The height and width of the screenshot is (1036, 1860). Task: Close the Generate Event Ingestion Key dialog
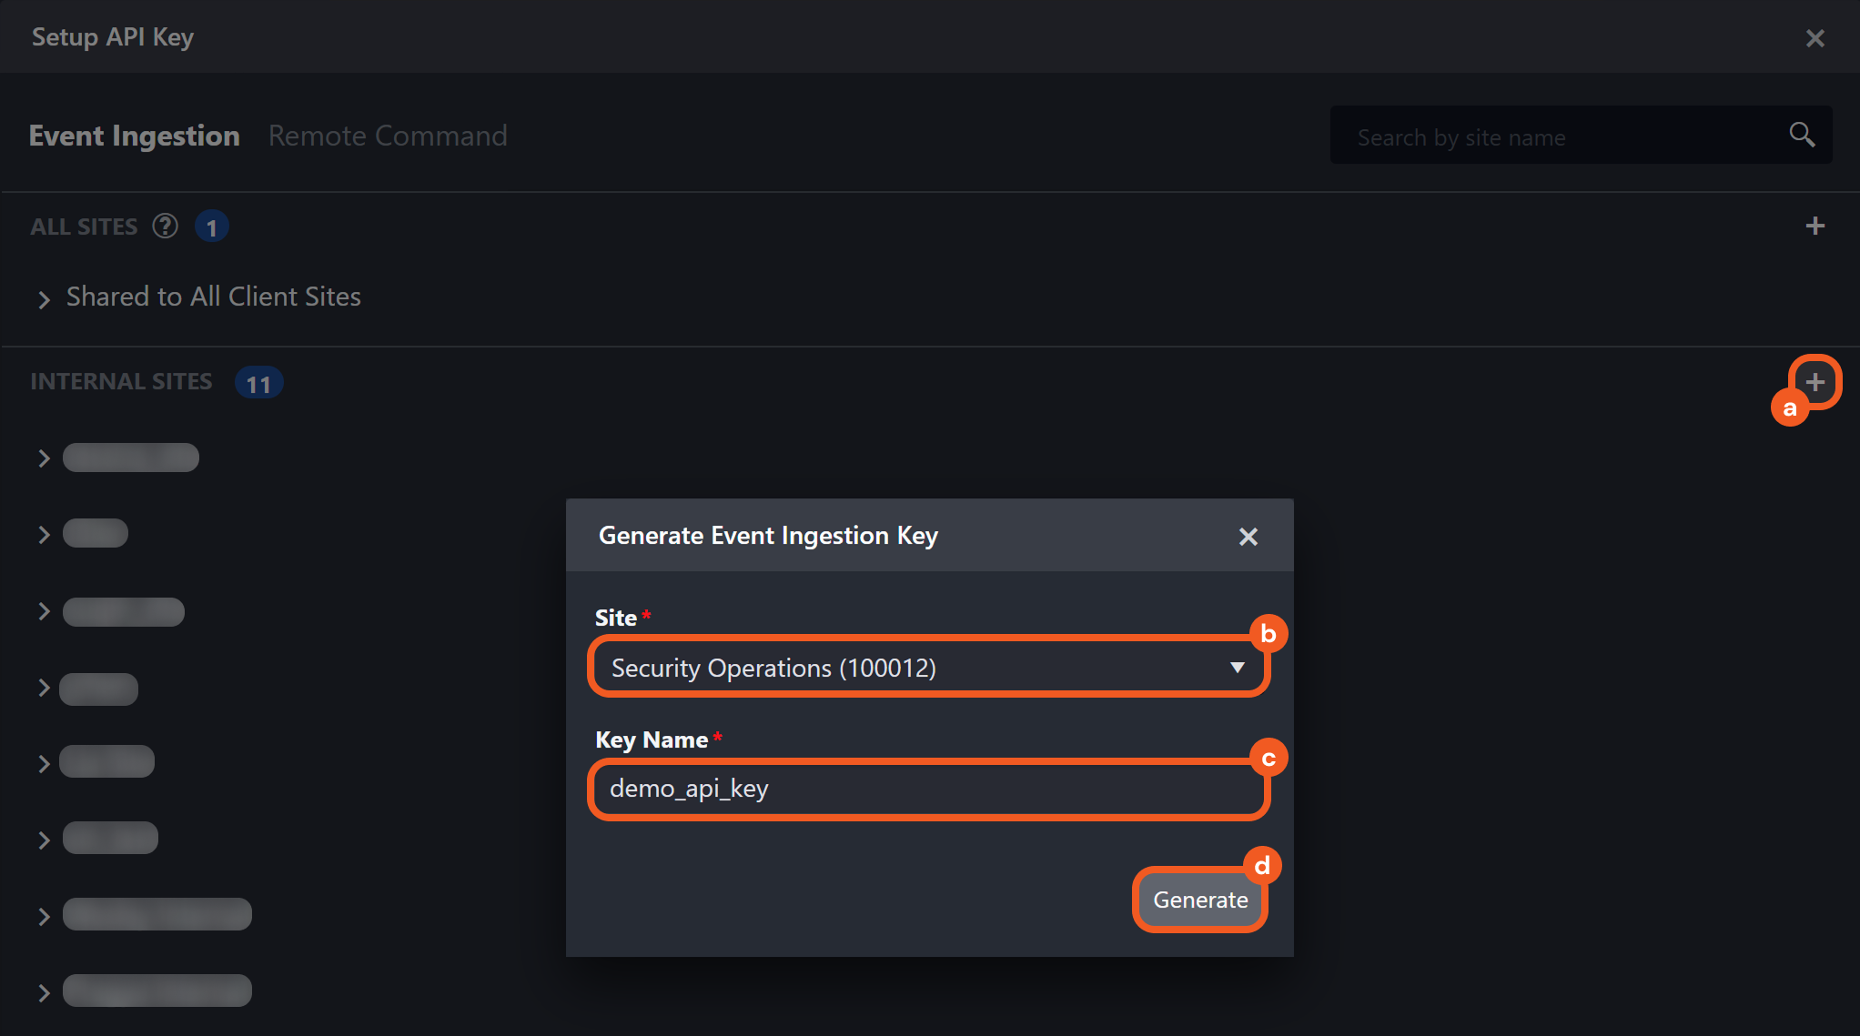point(1248,537)
